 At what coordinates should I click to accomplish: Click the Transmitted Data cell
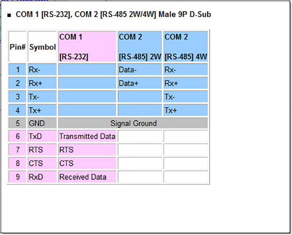click(87, 136)
